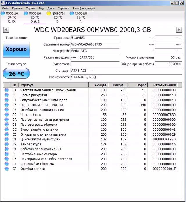This screenshot has height=202, width=186.
Task: Go to the previous disk with left arrow
Action: 6,30
